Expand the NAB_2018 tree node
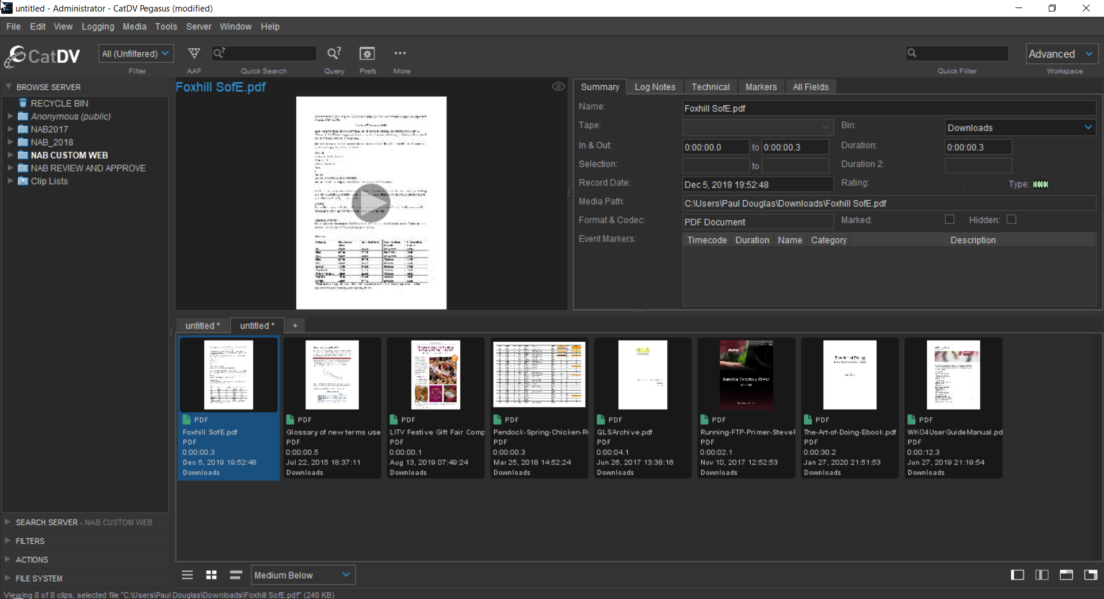The image size is (1104, 599). (x=10, y=142)
